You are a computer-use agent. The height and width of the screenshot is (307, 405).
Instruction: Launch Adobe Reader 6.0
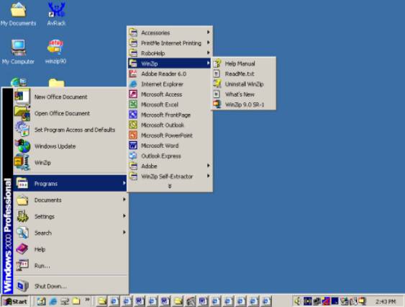pyautogui.click(x=170, y=74)
